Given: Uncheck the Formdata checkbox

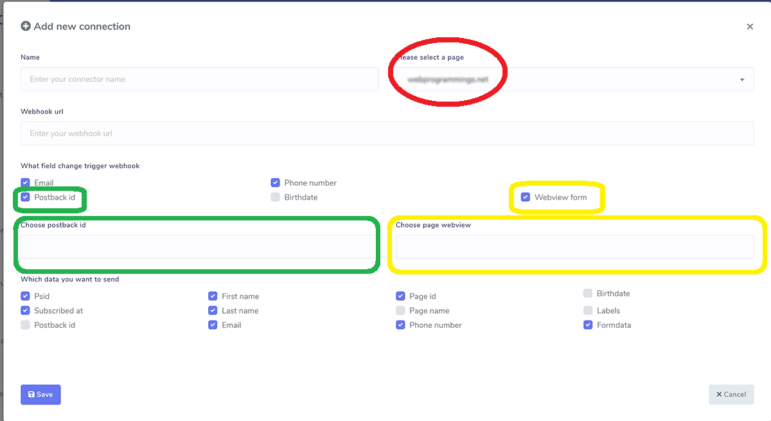Looking at the screenshot, I should coord(587,325).
